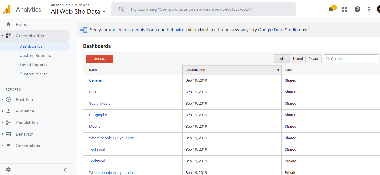This screenshot has width=380, height=175.
Task: Open the Mobile dashboard
Action: tap(95, 127)
